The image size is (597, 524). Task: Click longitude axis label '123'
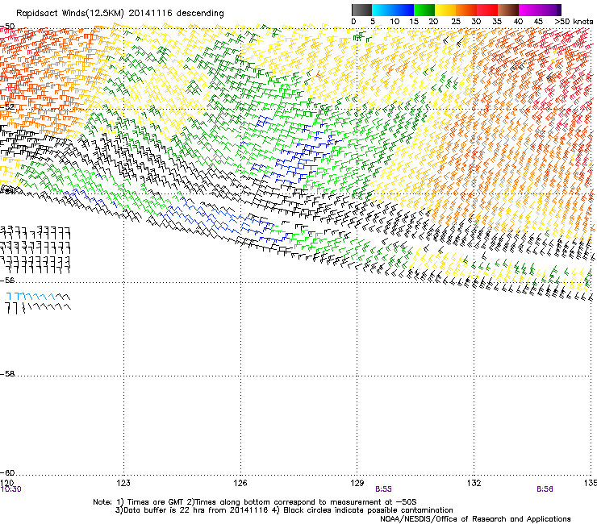[123, 483]
